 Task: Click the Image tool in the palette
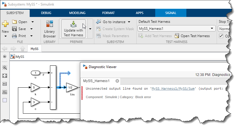coord(5,92)
